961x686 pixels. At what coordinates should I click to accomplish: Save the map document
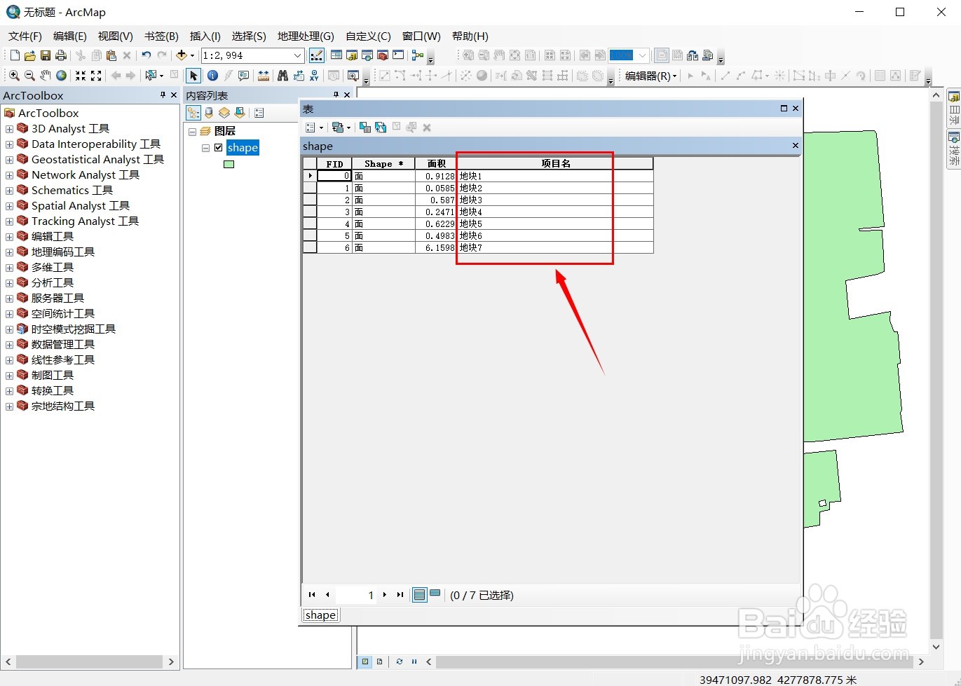46,55
